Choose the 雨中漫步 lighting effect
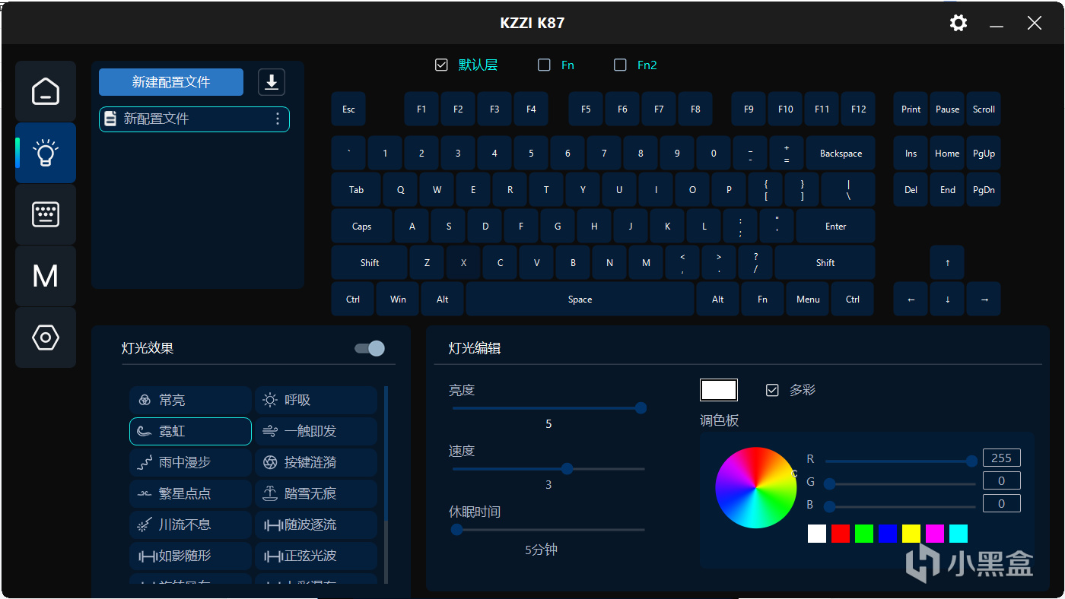The width and height of the screenshot is (1065, 599). pyautogui.click(x=190, y=462)
